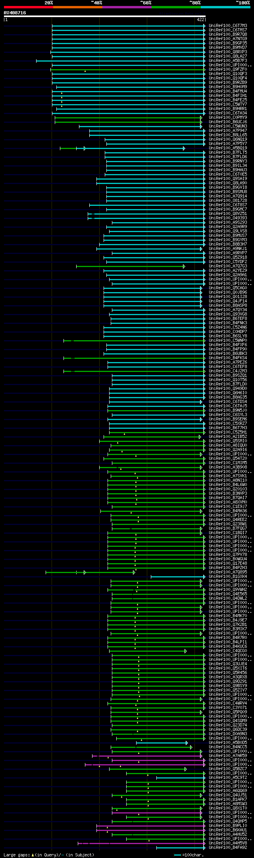Open hit UniRef100_C6T7M3
Screen dimensions: 254x858
click(228, 25)
